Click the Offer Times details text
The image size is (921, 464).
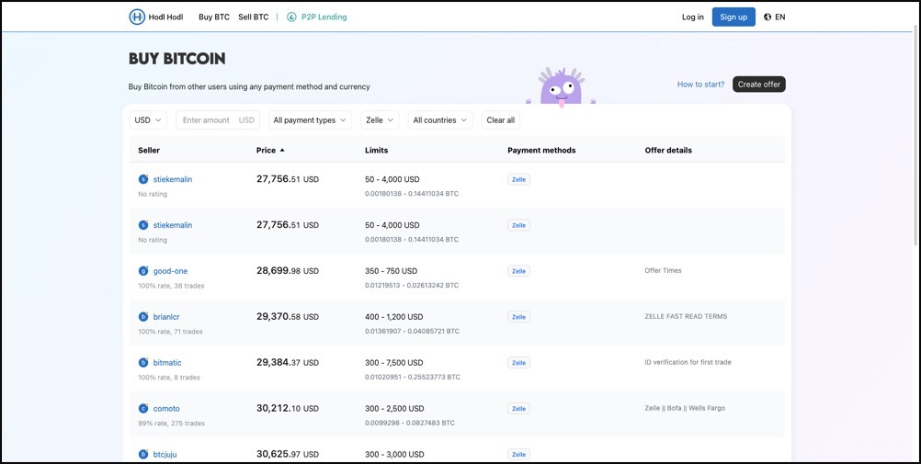pos(663,271)
